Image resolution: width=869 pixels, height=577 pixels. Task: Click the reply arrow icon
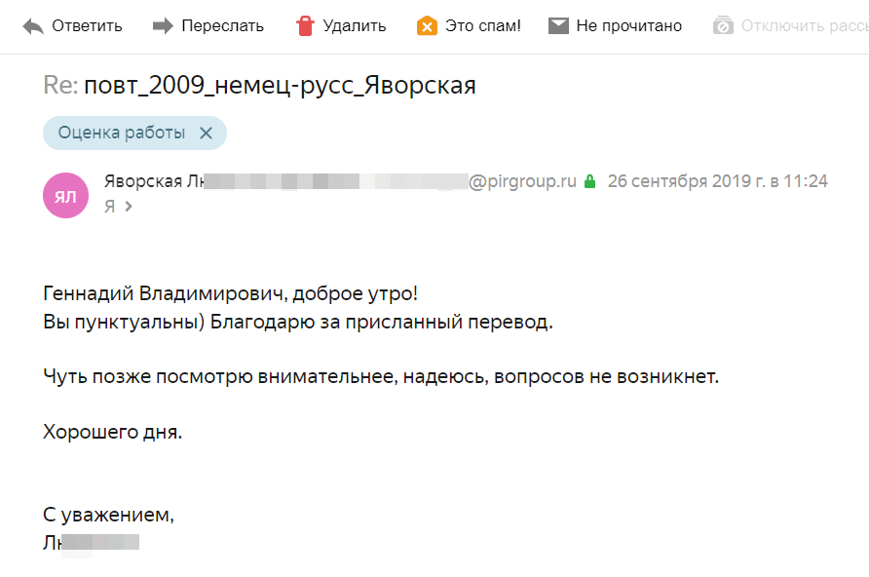coord(33,26)
